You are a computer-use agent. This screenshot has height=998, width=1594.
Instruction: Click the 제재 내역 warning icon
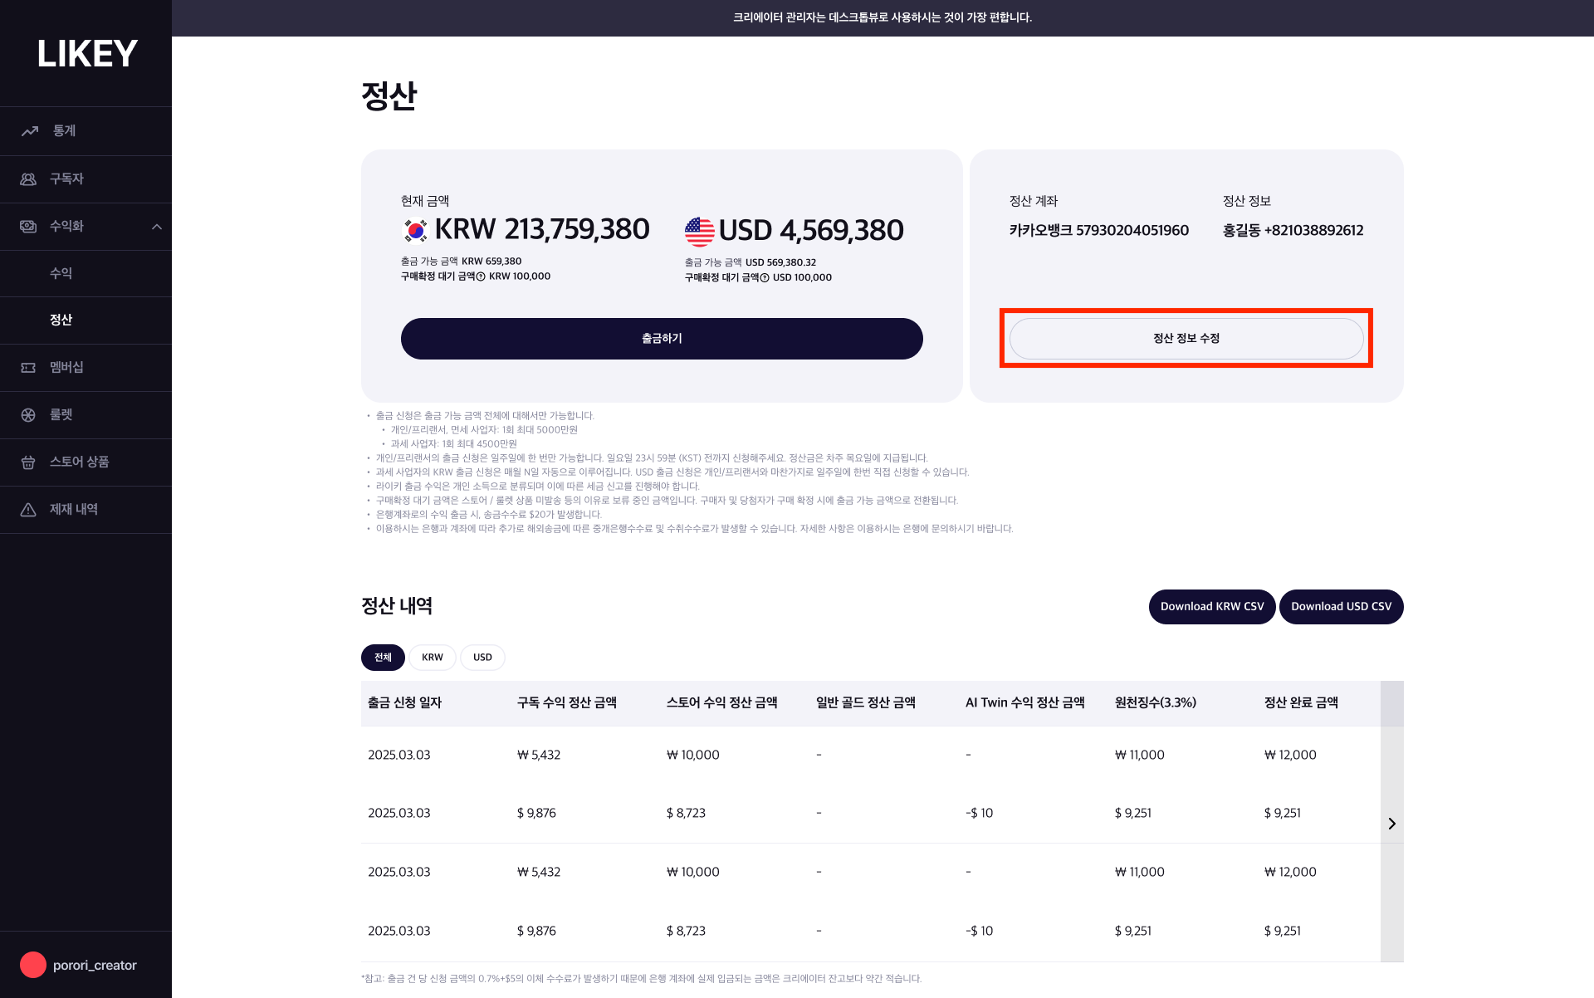pos(28,509)
